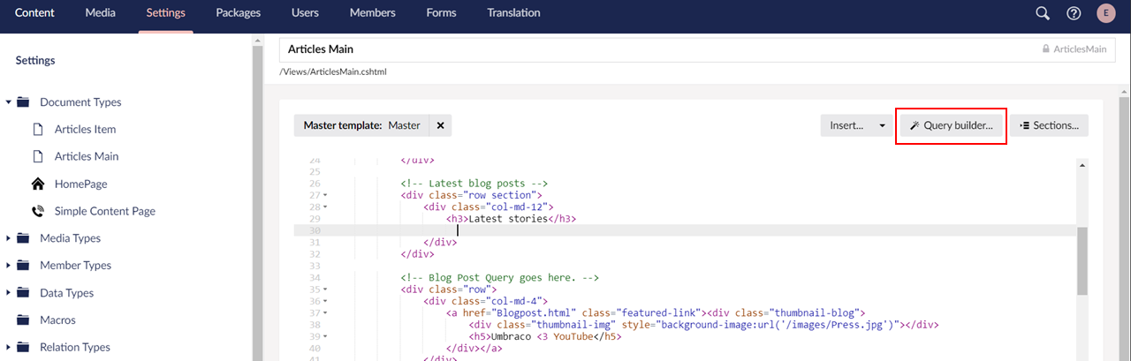
Task: Open the search magnifier icon
Action: tap(1043, 13)
